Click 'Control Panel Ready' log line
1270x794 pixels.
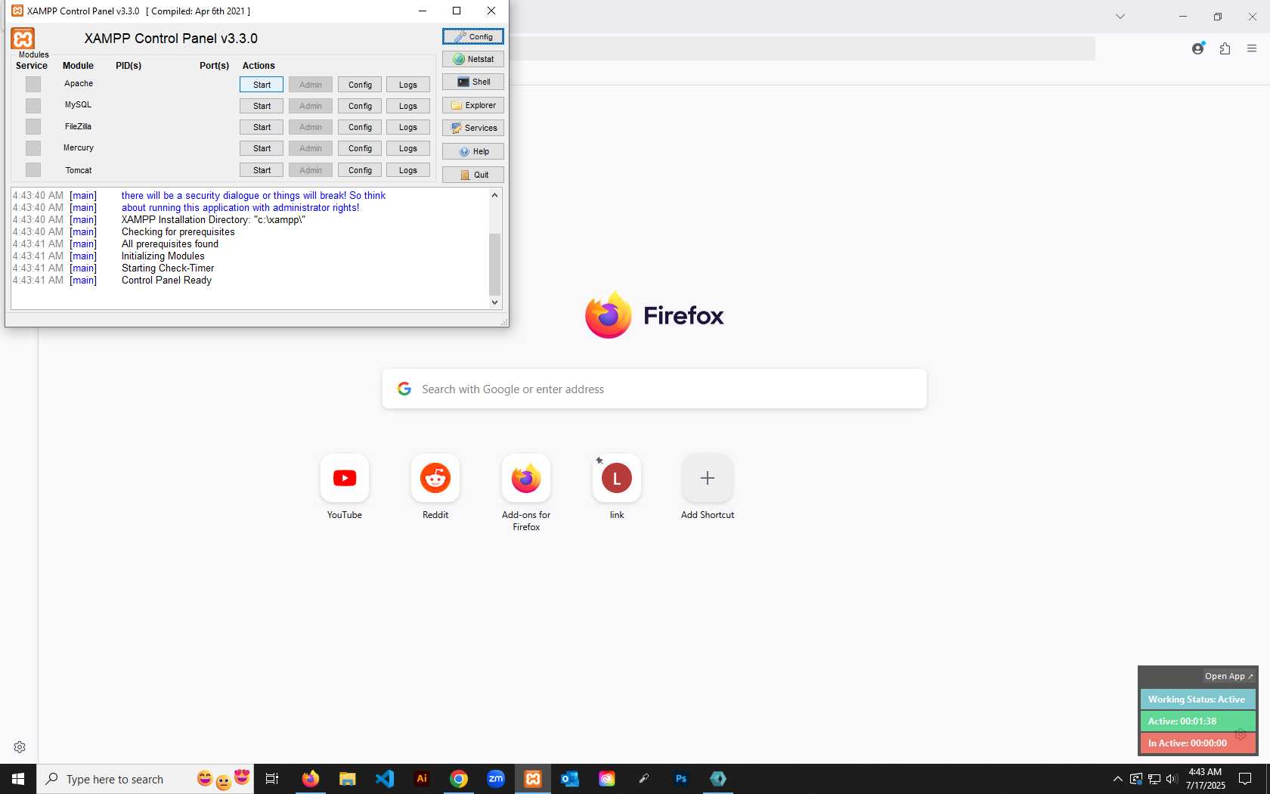[166, 280]
